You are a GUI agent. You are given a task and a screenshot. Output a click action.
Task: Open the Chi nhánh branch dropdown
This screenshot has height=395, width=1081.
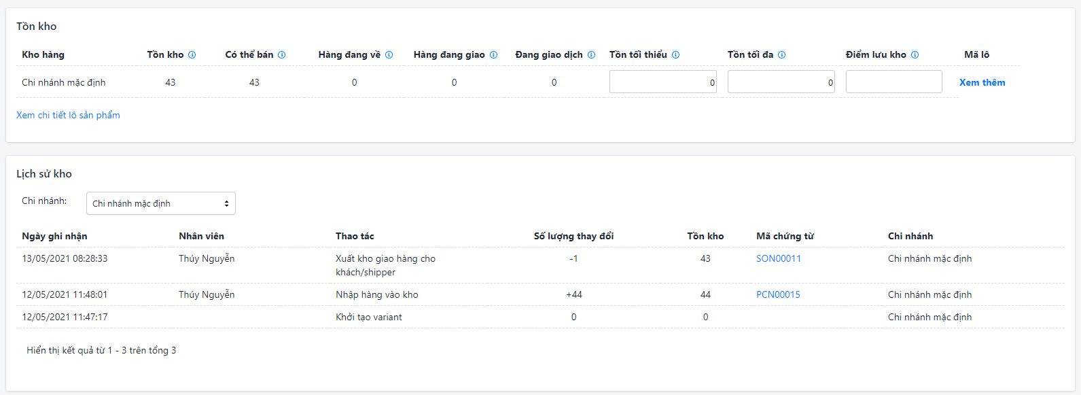coord(160,203)
